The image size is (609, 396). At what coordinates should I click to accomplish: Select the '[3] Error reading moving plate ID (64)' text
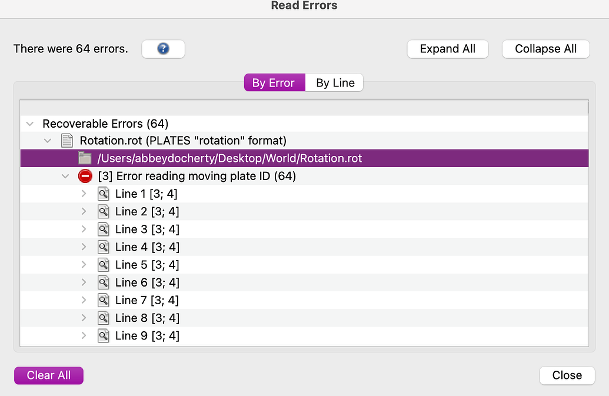[x=197, y=177]
